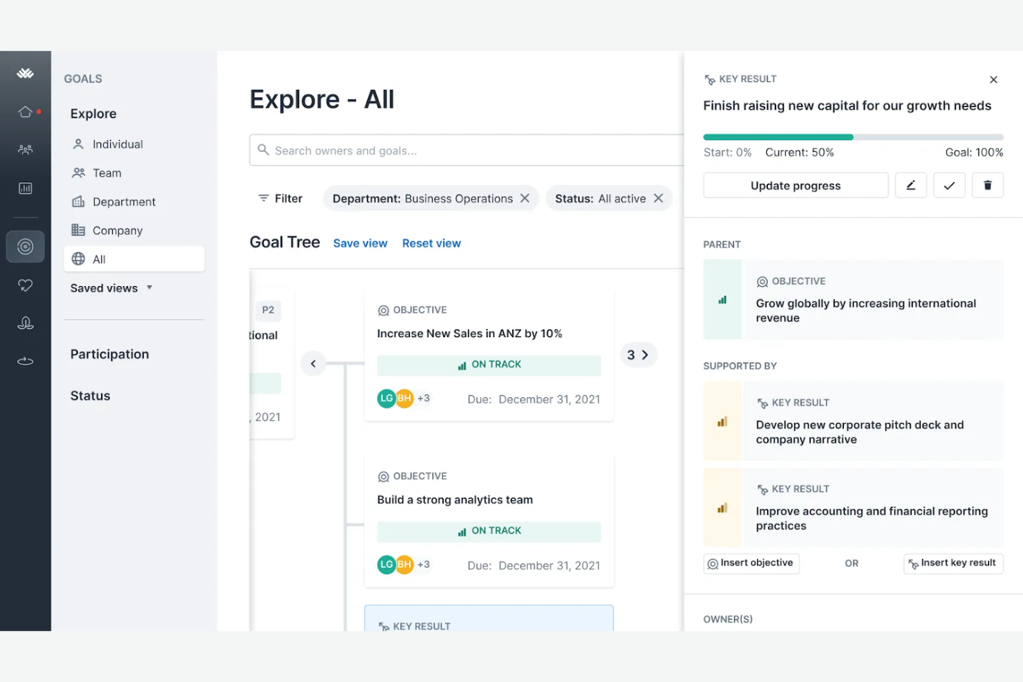This screenshot has height=682, width=1023.
Task: Open the Home page from the sidebar
Action: pos(26,111)
